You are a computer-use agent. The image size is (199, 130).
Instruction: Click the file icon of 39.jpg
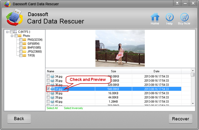[x=52, y=97]
